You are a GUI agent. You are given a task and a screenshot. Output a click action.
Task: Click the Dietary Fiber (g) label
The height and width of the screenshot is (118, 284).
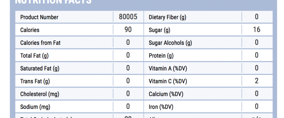pyautogui.click(x=168, y=17)
